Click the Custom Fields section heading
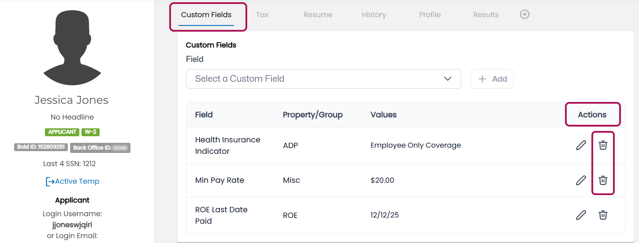 point(211,45)
